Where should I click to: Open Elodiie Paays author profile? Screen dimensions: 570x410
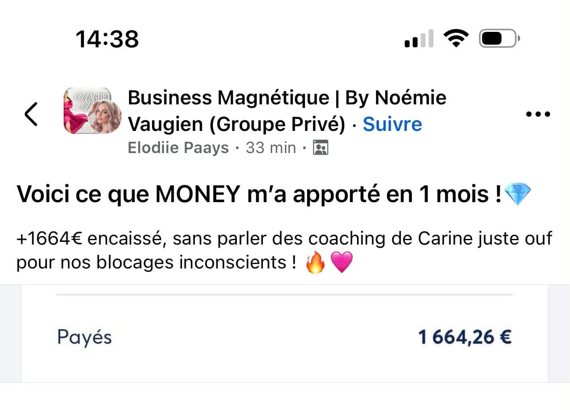tap(178, 148)
